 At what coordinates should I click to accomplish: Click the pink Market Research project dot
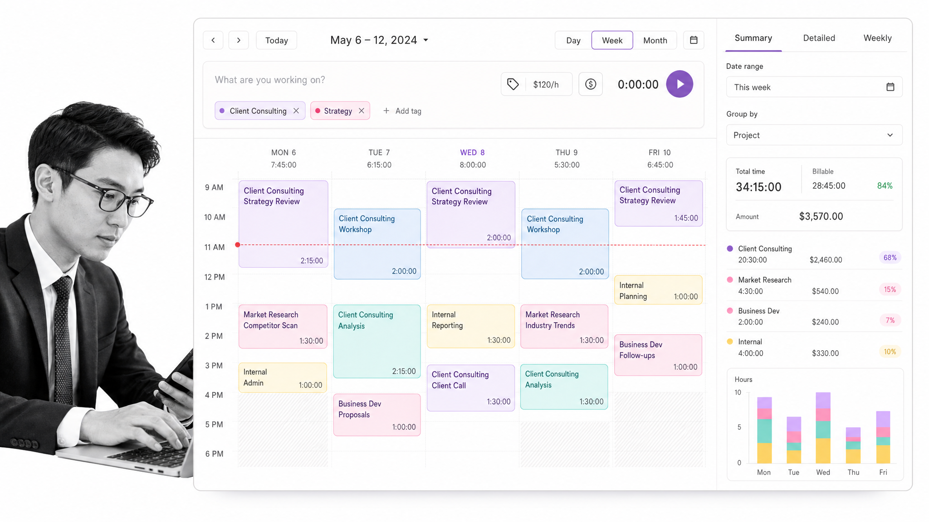click(x=730, y=280)
